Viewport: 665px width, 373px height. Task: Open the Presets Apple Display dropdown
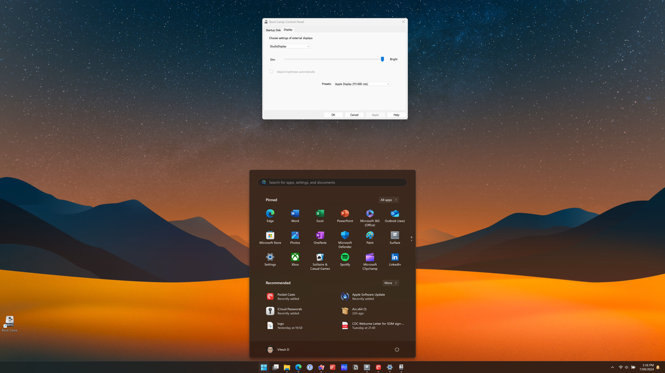tap(362, 84)
